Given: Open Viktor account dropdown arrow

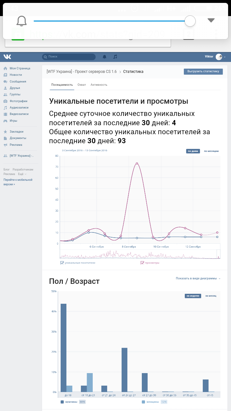Looking at the screenshot, I should [225, 57].
